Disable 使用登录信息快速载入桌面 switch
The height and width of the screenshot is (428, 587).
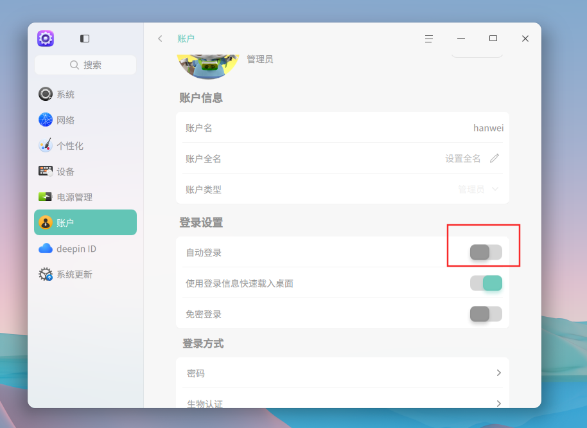[x=486, y=283]
